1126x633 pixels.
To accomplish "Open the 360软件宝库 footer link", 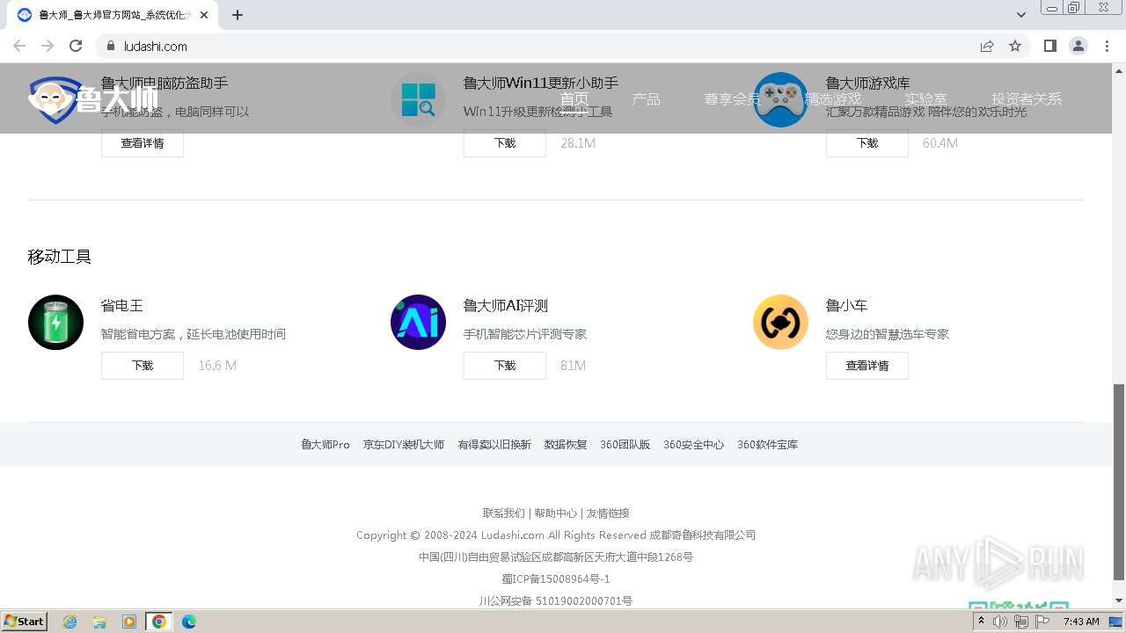I will (x=768, y=445).
